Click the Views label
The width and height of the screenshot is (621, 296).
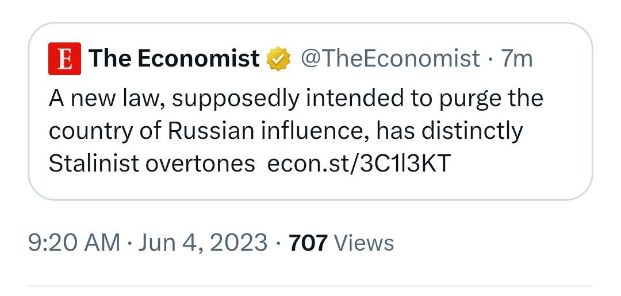[x=364, y=243]
